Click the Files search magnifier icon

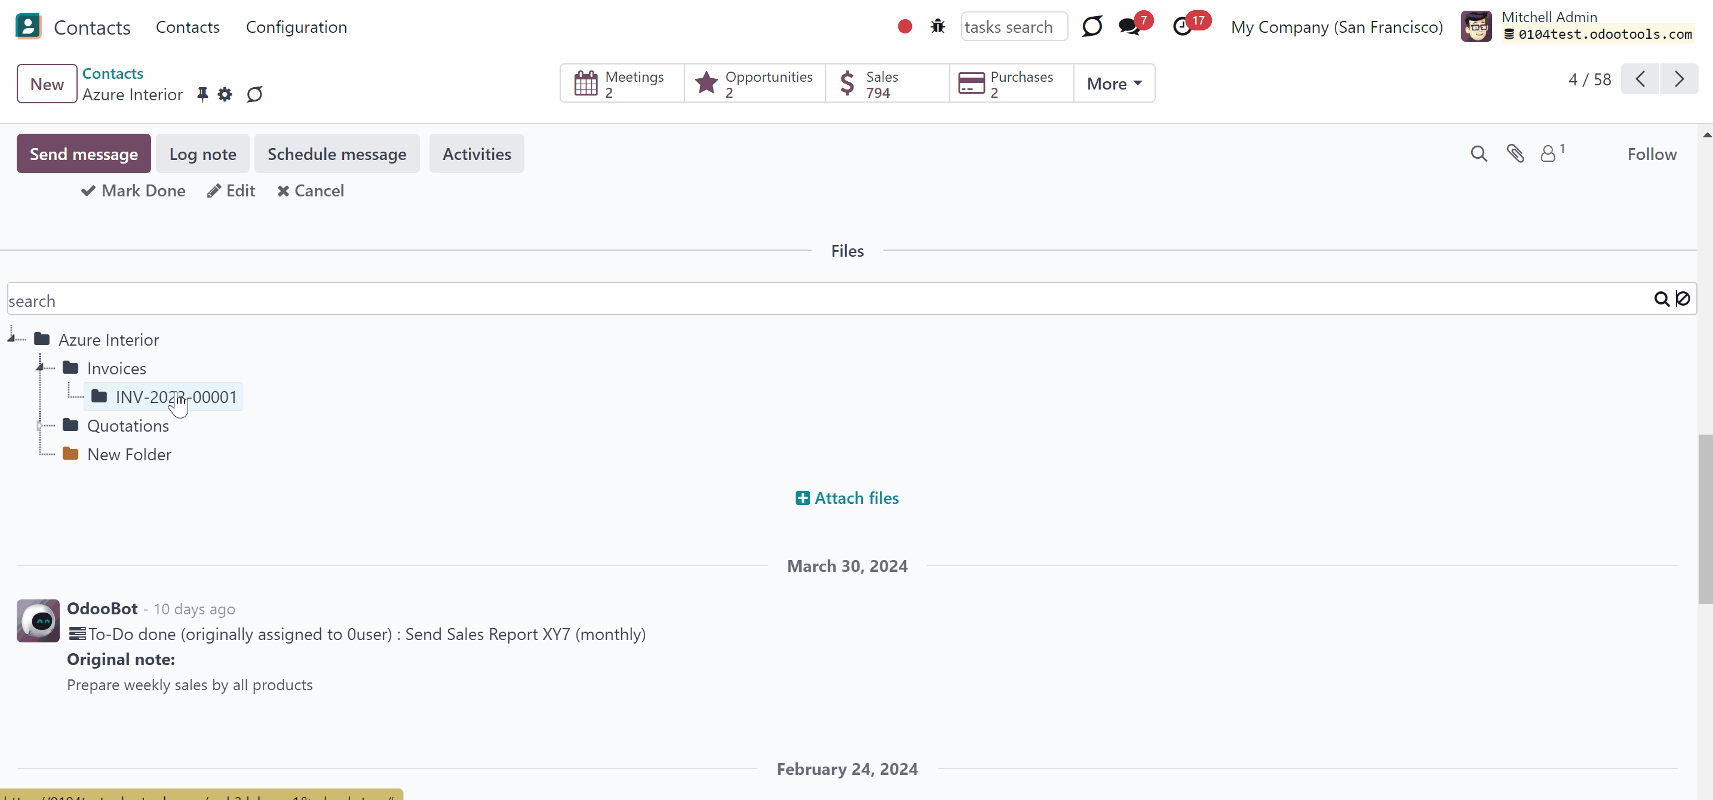coord(1661,299)
